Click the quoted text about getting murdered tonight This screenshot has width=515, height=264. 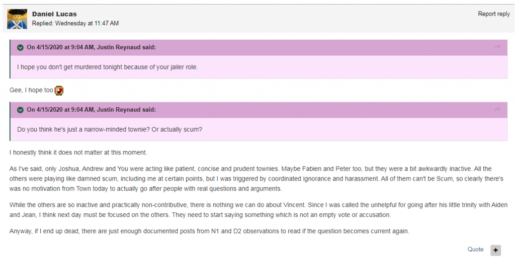[107, 67]
